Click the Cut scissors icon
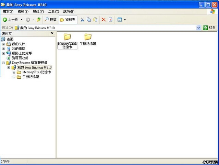This screenshot has width=219, height=165. [x=82, y=20]
